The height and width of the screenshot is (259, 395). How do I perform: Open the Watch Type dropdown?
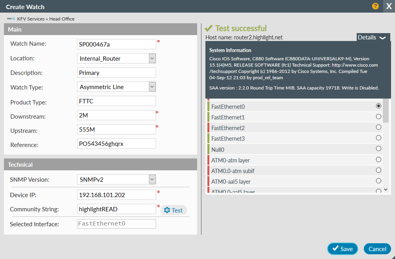tap(151, 86)
